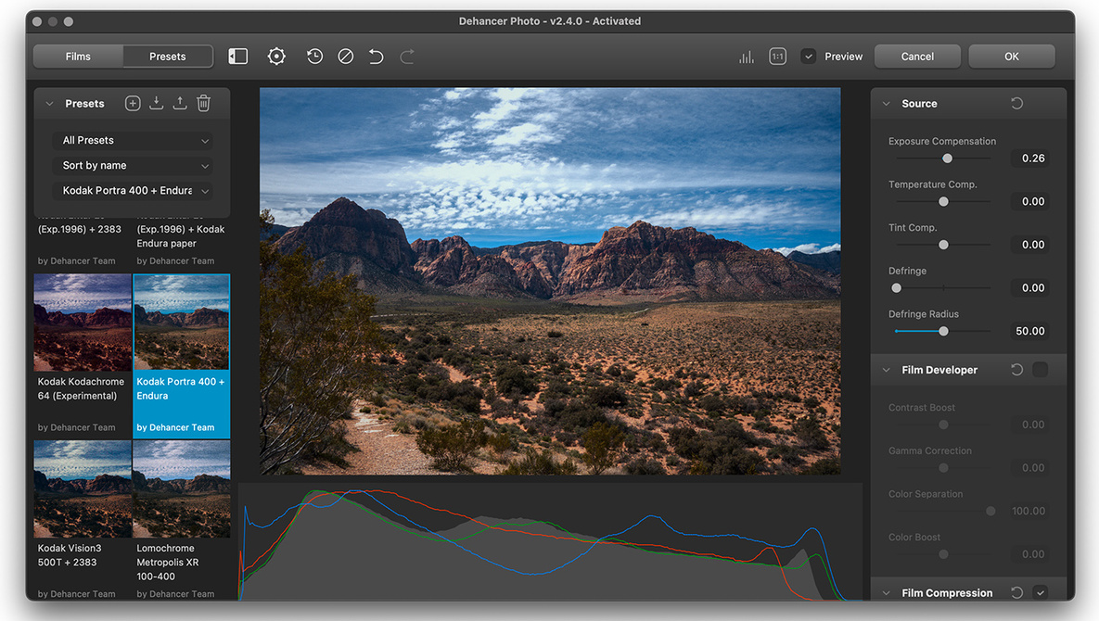Viewport: 1099px width, 621px height.
Task: Click the 'Kodak Vision3 500T + 2383' preset name
Action: pyautogui.click(x=70, y=555)
